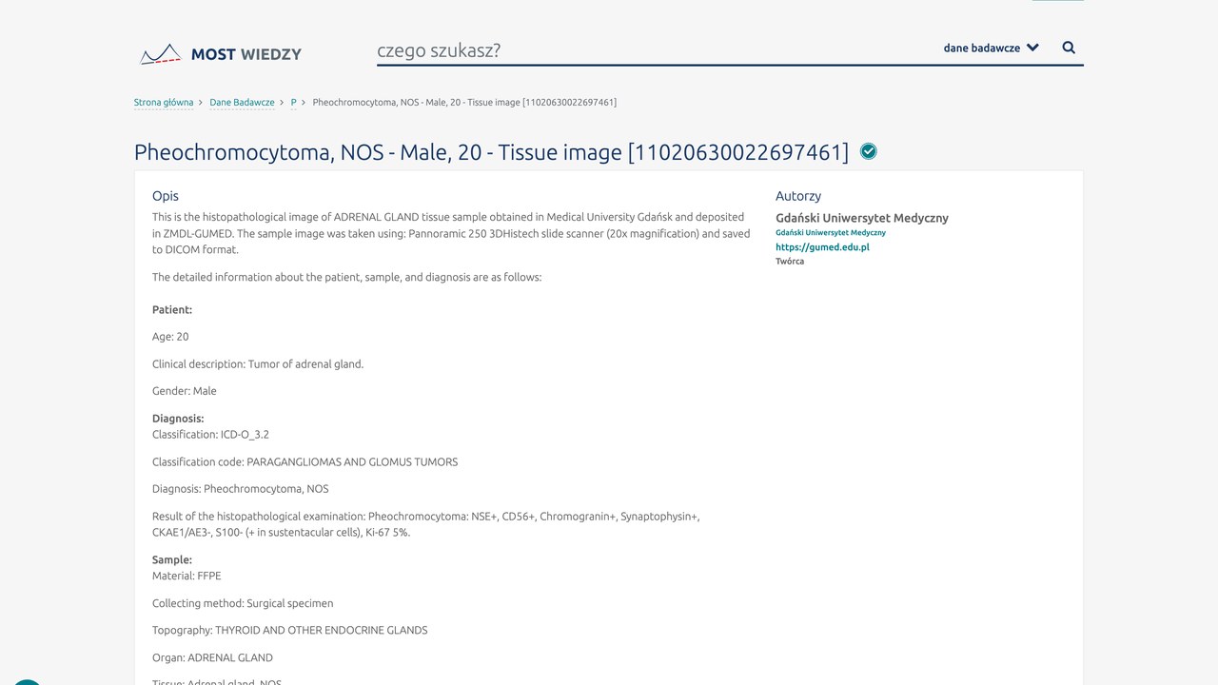Open the dane badawcze search category dropdown
The image size is (1218, 685).
click(991, 48)
